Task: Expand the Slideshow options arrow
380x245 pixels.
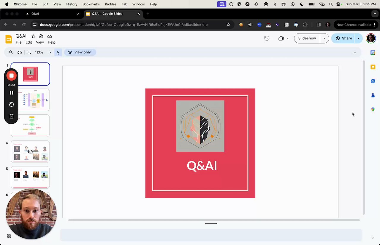Action: (324, 38)
